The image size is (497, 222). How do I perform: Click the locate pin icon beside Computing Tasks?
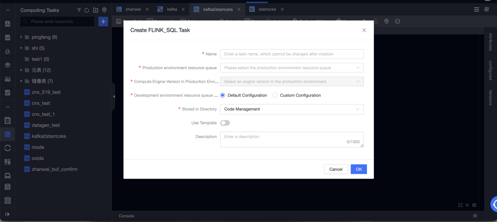coord(104,10)
